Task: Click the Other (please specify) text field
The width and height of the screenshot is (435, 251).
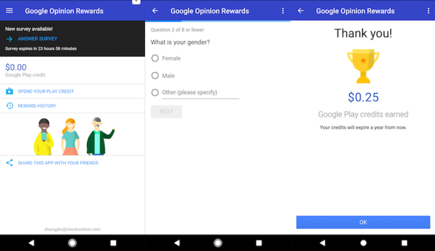Action: [200, 93]
